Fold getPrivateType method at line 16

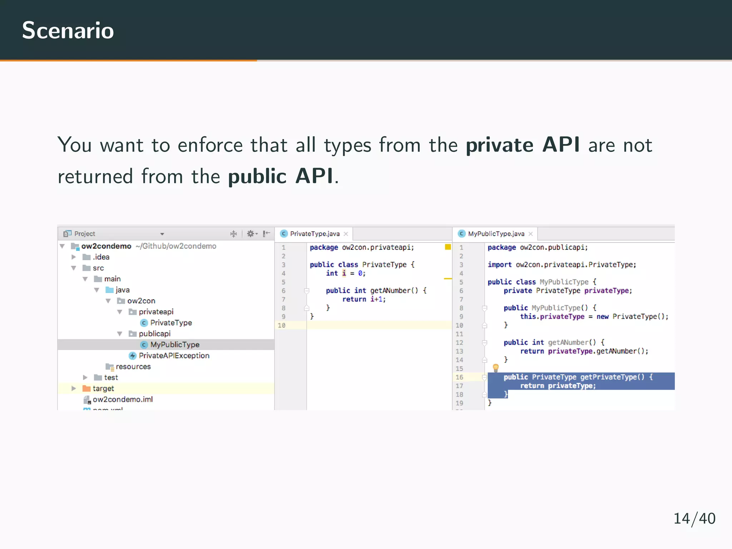(x=484, y=377)
